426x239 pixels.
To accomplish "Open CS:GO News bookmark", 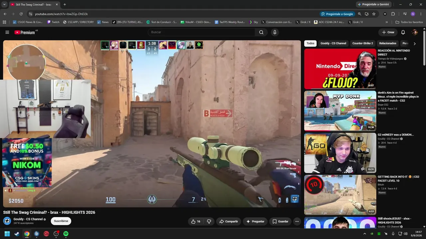I will pos(27,22).
